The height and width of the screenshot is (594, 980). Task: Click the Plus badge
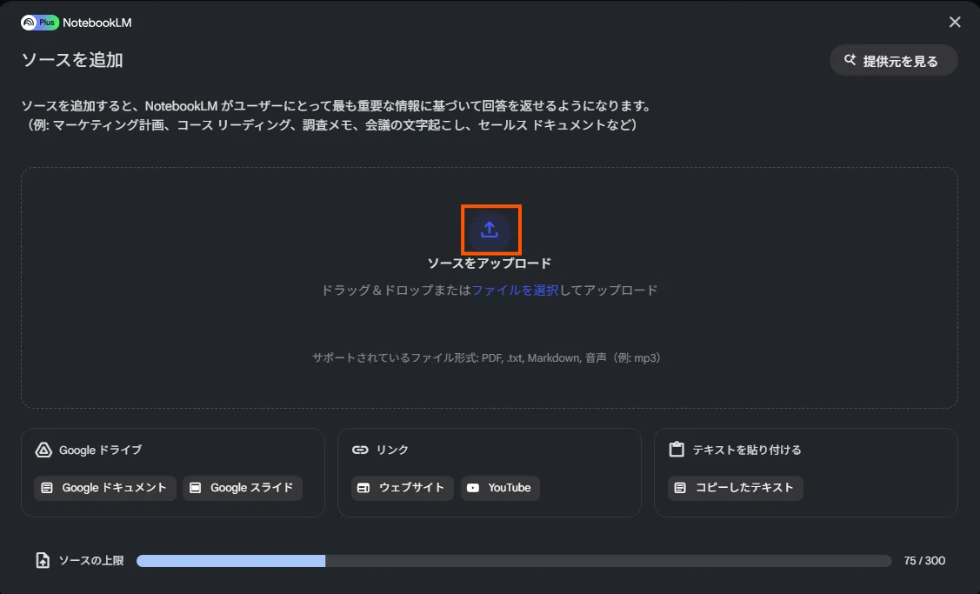tap(47, 23)
